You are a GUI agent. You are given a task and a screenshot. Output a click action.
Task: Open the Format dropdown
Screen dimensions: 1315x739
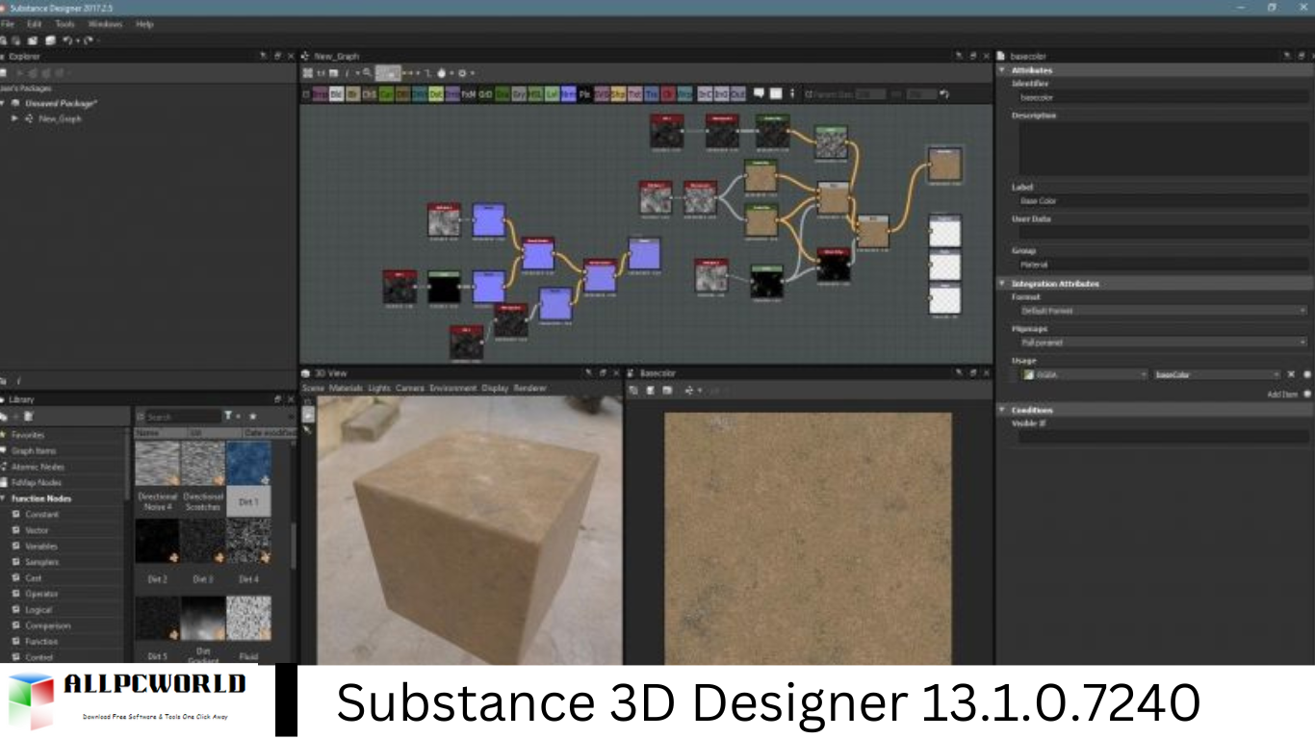1163,311
